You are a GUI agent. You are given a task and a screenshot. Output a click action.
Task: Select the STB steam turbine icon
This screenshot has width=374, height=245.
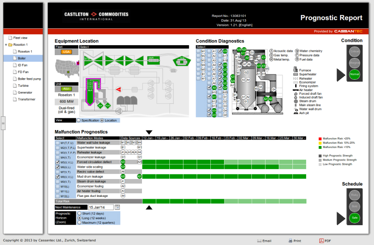pyautogui.click(x=93, y=60)
